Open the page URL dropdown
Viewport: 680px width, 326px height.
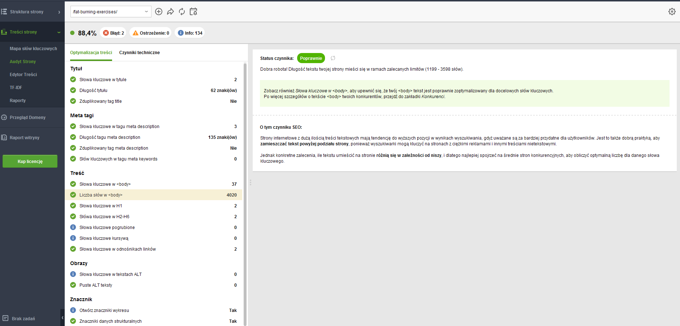click(x=146, y=12)
